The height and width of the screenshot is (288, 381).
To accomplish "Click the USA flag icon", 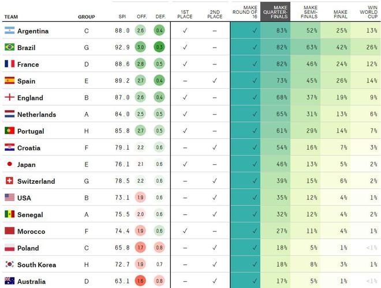I will 9,198.
